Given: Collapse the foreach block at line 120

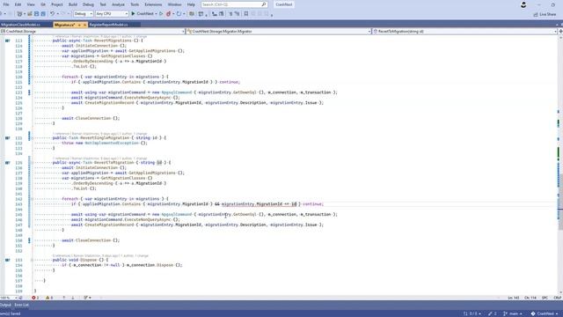Looking at the screenshot, I should tap(32, 77).
